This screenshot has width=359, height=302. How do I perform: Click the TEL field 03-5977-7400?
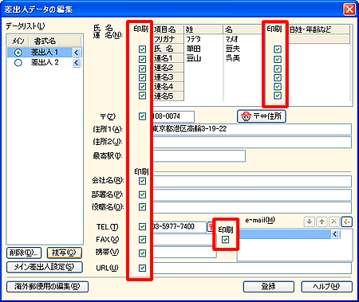click(x=179, y=227)
